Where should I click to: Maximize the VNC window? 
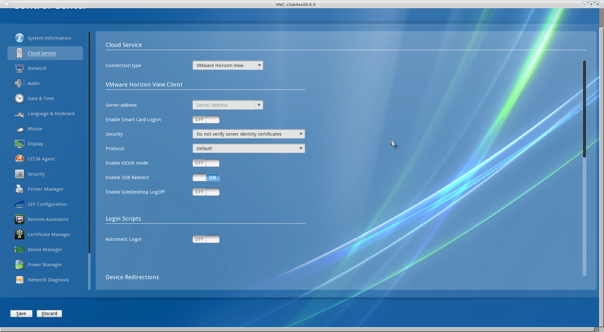pos(591,4)
